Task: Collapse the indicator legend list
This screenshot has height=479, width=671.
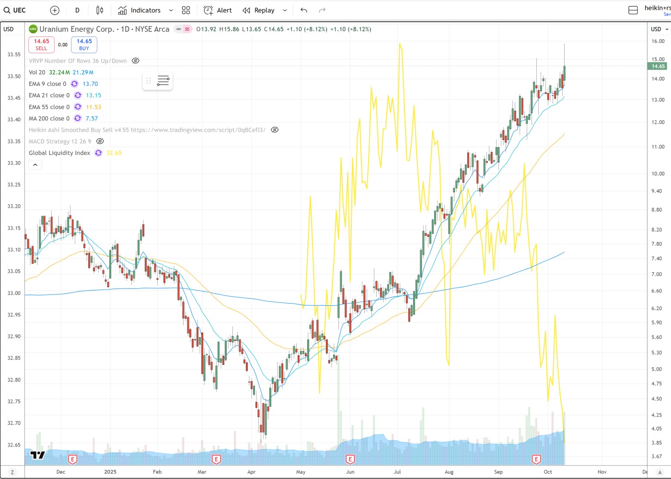Action: (35, 165)
